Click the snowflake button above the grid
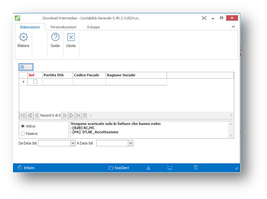The width and height of the screenshot is (267, 199). tap(26, 67)
